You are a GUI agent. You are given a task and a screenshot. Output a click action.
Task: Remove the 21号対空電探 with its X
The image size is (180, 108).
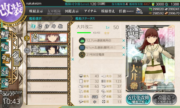tap(124, 55)
